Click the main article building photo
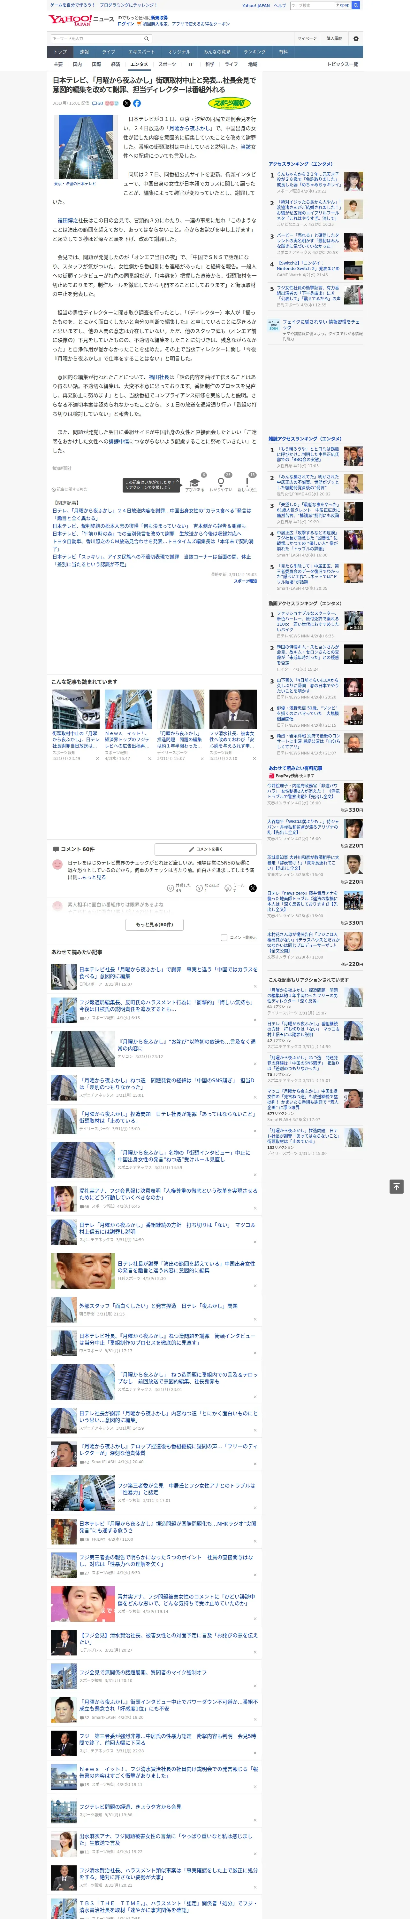The width and height of the screenshot is (410, 1919). tap(86, 147)
